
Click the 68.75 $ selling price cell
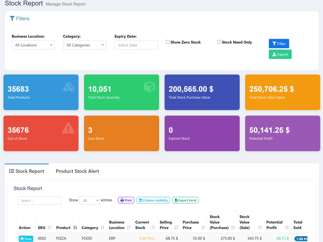click(x=172, y=238)
